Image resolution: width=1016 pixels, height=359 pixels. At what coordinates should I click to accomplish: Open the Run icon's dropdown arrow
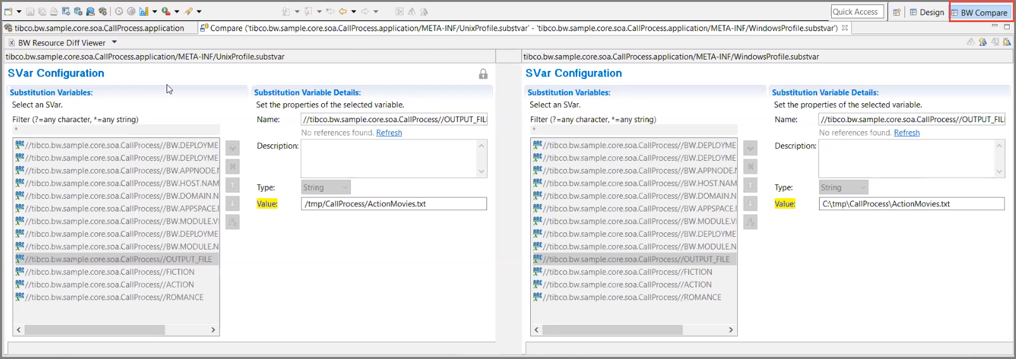point(177,11)
